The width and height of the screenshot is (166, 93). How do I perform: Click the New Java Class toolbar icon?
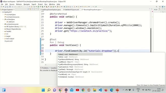[53, 7]
